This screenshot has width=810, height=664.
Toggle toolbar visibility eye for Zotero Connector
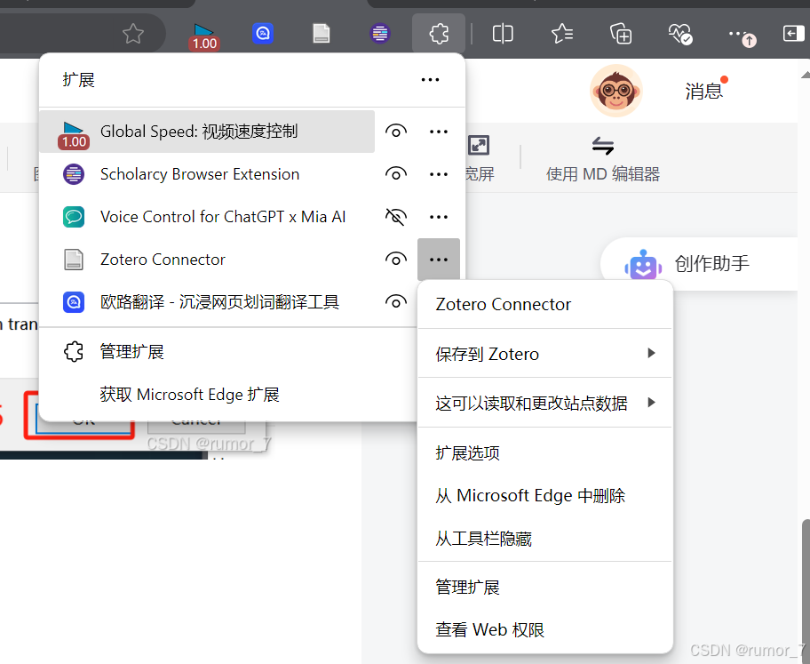pos(396,259)
